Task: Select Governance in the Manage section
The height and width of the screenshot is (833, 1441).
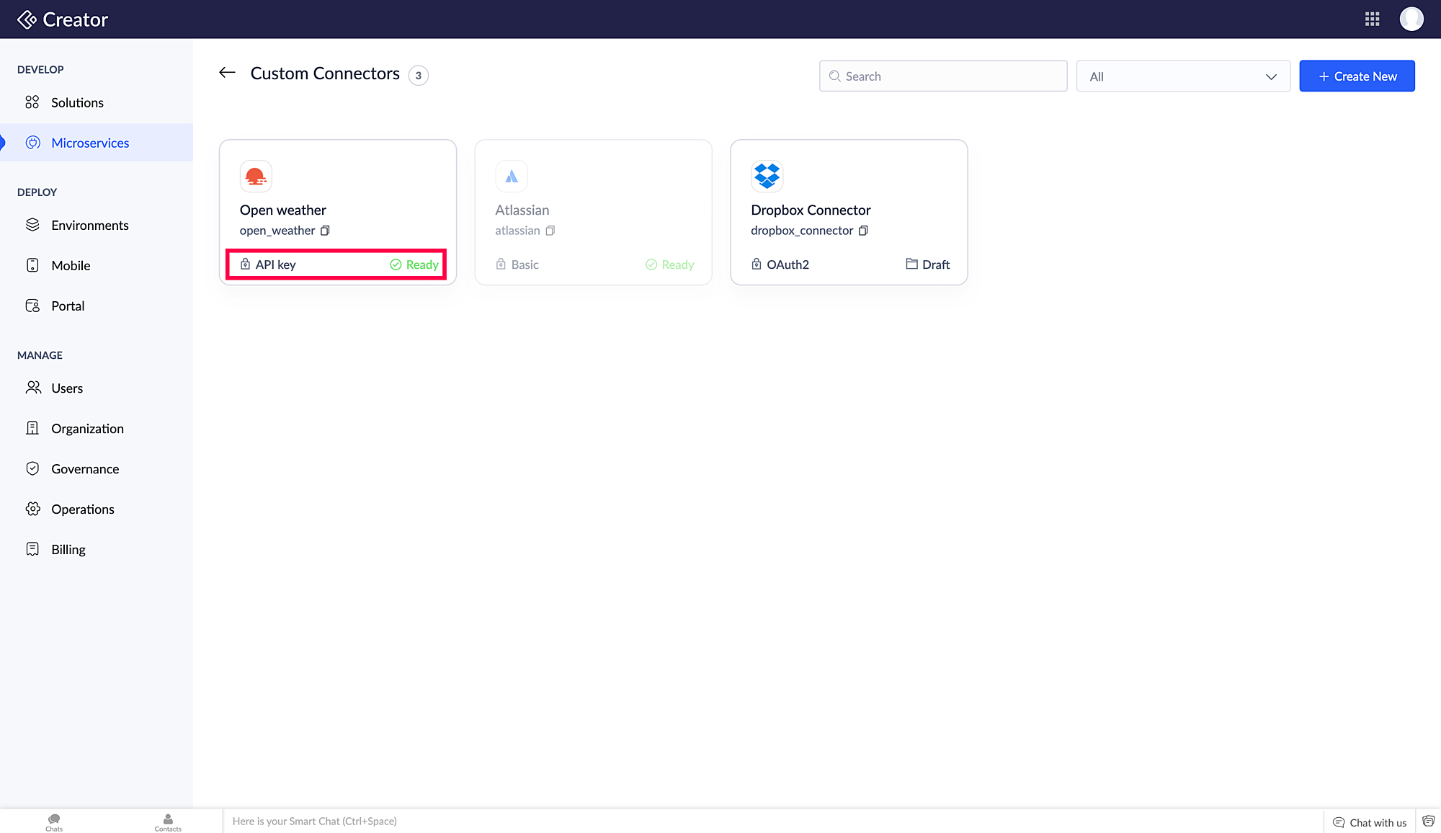Action: point(85,468)
